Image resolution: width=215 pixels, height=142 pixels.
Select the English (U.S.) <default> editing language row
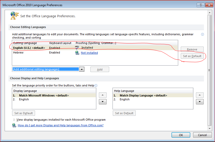(95, 48)
